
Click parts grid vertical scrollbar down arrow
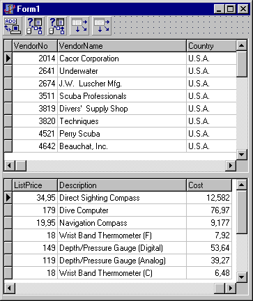pyautogui.click(x=242, y=277)
